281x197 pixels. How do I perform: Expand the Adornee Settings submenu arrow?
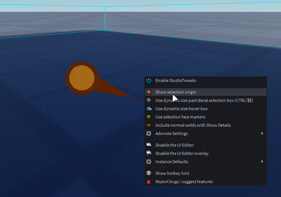pyautogui.click(x=262, y=133)
